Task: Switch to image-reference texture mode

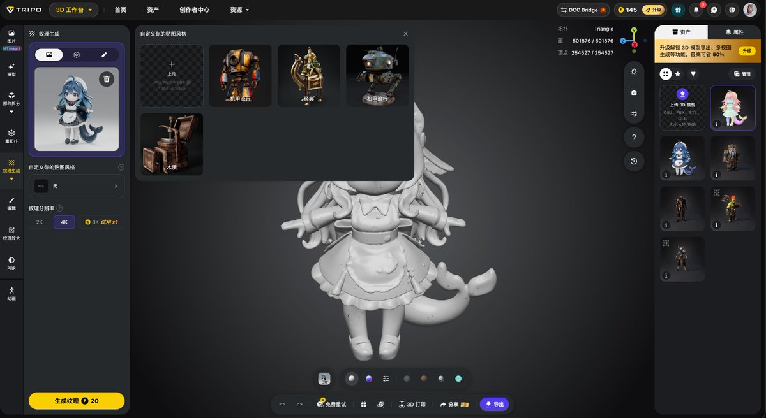Action: 49,55
